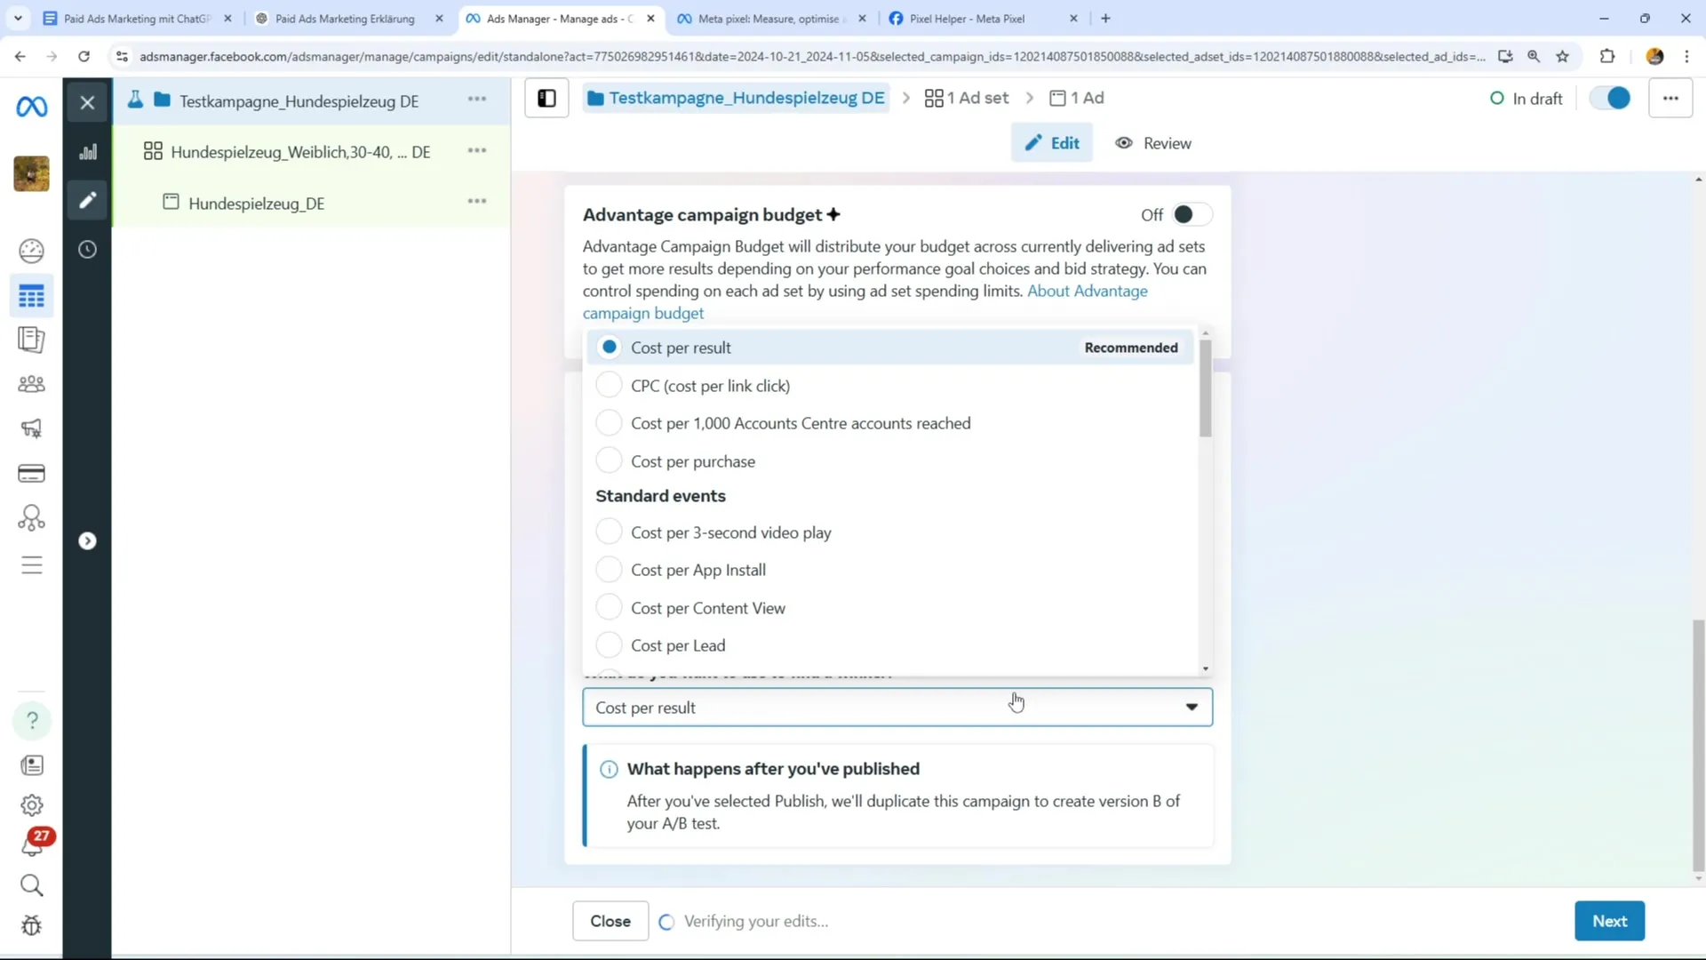Open more options for the Hundespielzeug_DE ad
Image resolution: width=1706 pixels, height=960 pixels.
click(477, 201)
